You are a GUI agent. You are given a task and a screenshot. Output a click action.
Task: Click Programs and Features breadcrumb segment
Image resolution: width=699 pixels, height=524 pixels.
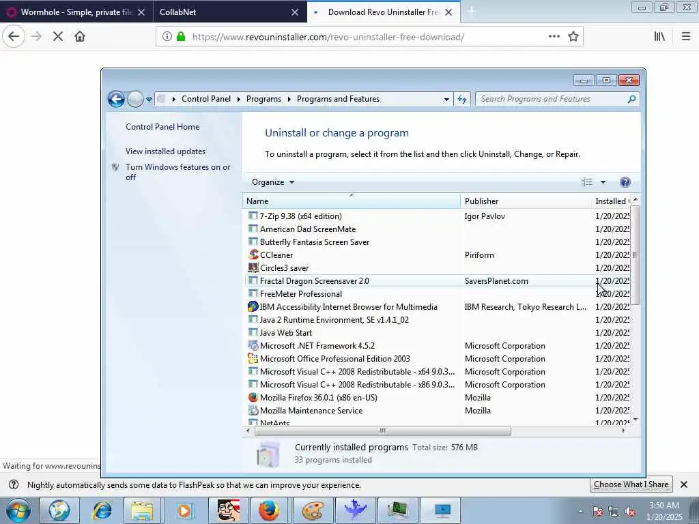click(x=338, y=99)
